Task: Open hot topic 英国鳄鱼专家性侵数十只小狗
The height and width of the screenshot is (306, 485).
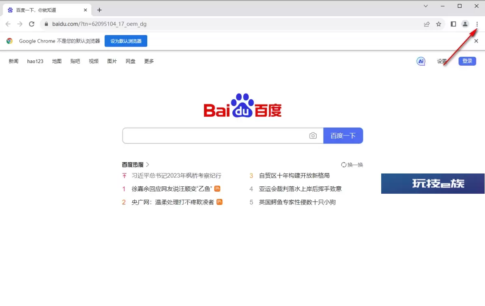Action: point(297,202)
